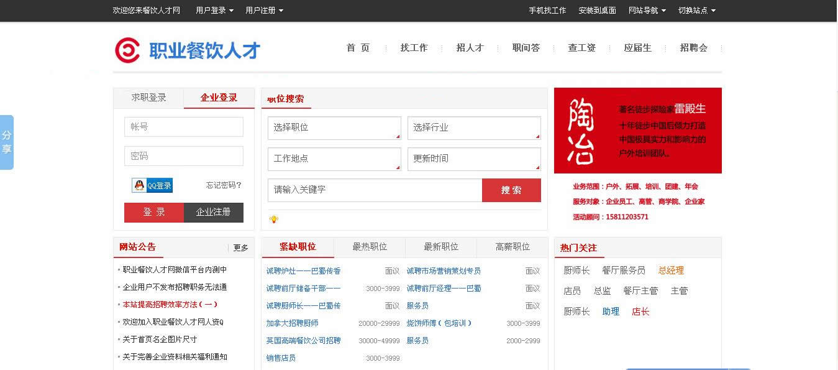The image size is (838, 370).
Task: Open the 用户注册 dropdown menu
Action: pyautogui.click(x=264, y=11)
